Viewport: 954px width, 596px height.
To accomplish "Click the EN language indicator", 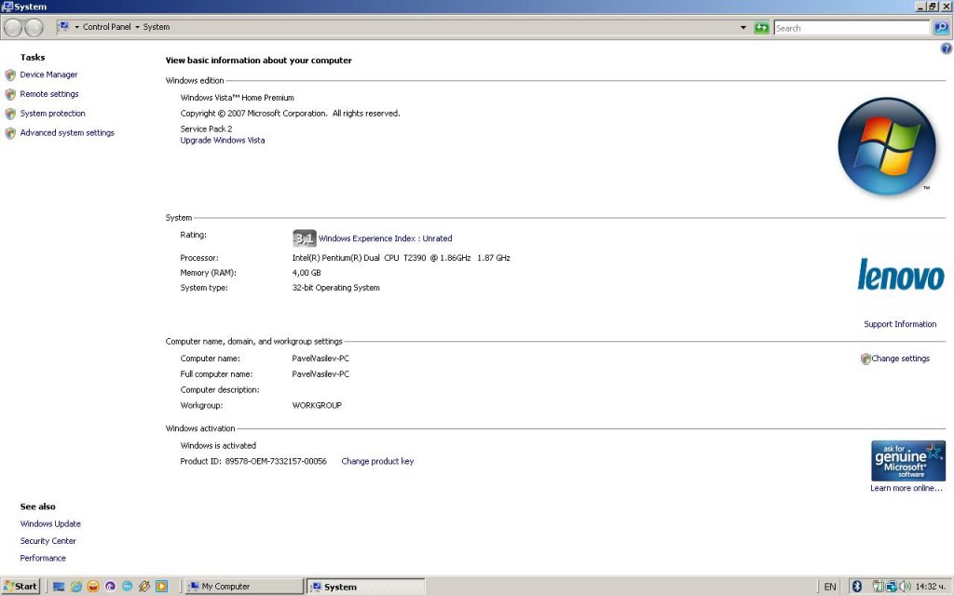I will (x=830, y=587).
